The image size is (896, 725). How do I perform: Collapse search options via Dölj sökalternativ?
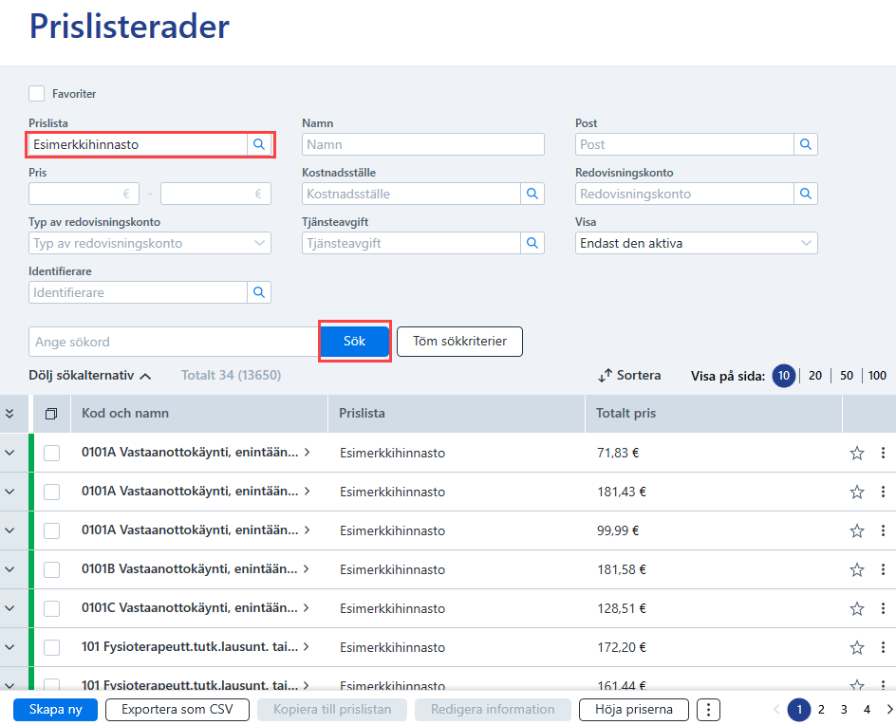coord(90,376)
